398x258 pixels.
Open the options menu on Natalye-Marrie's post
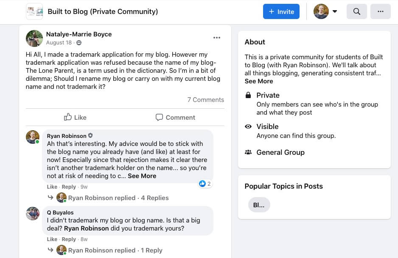217,38
